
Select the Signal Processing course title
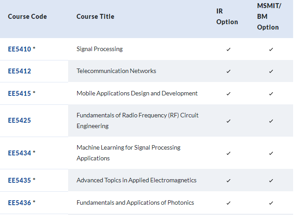point(99,49)
